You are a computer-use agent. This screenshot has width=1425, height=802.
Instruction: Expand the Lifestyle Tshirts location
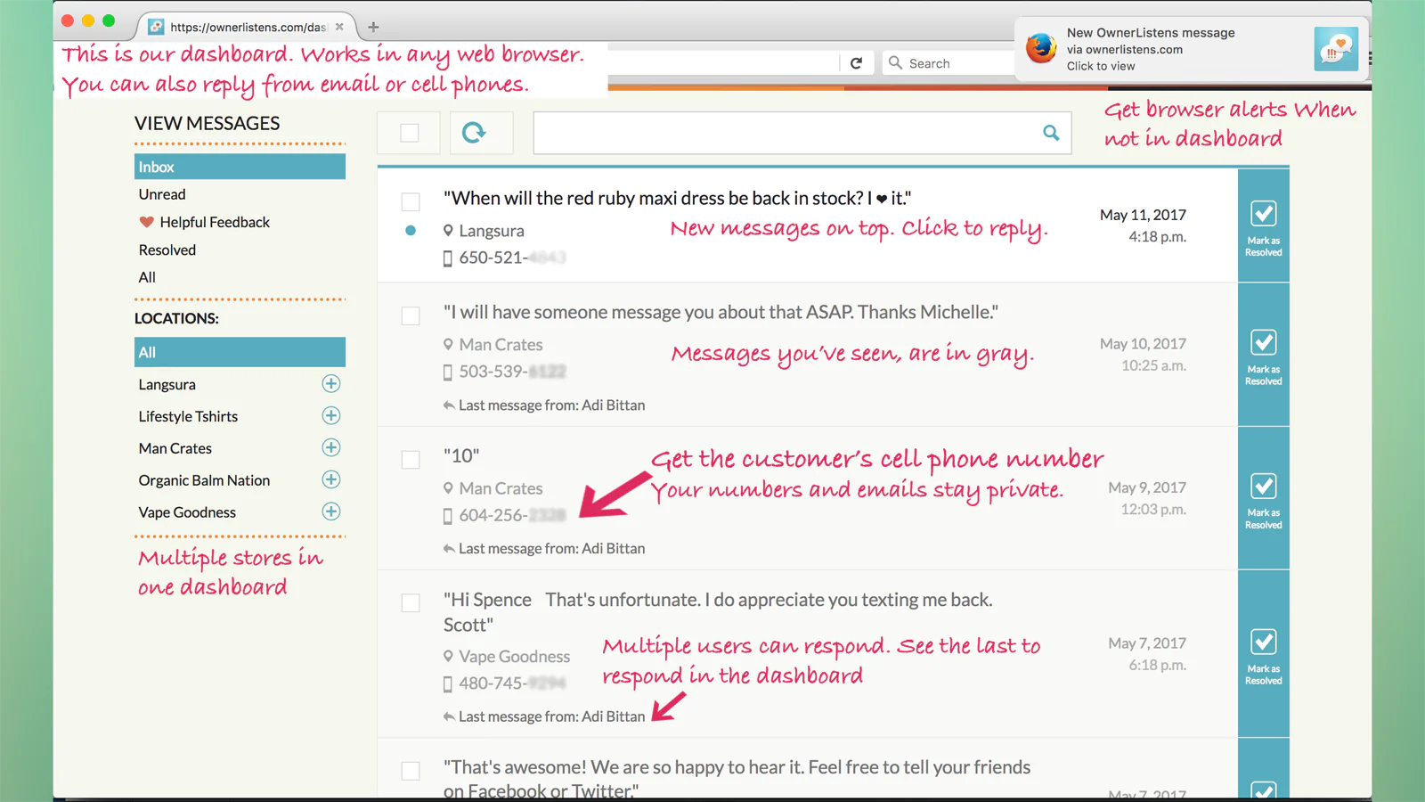pyautogui.click(x=331, y=415)
